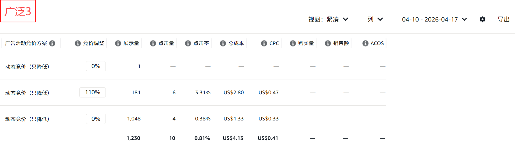Click info icon beside 广告活动竞价方案

(52, 43)
